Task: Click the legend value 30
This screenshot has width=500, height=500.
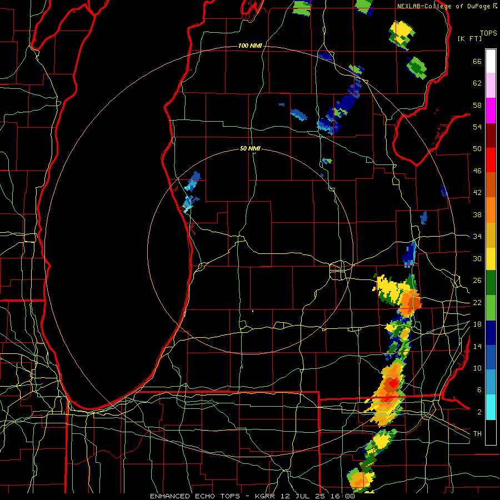Action: 477,258
